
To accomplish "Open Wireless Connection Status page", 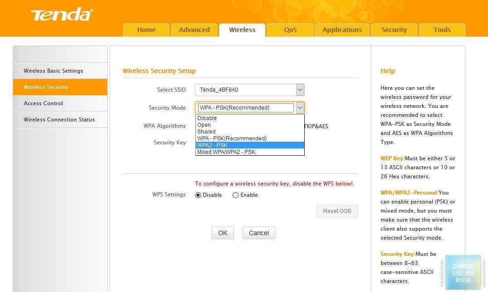I will coord(59,120).
